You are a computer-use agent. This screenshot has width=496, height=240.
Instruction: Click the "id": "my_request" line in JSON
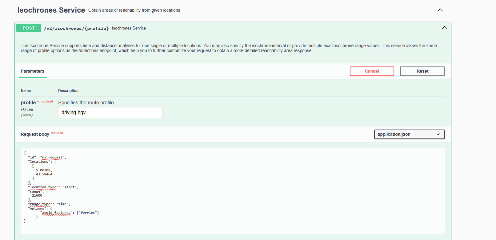pyautogui.click(x=47, y=157)
